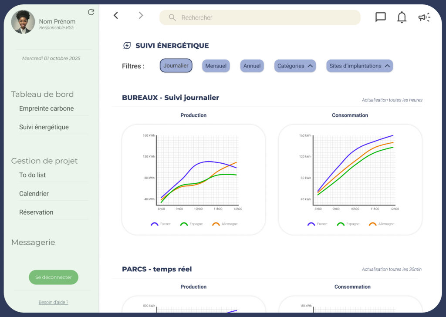
Task: Go back with the left arrow
Action: coord(116,16)
